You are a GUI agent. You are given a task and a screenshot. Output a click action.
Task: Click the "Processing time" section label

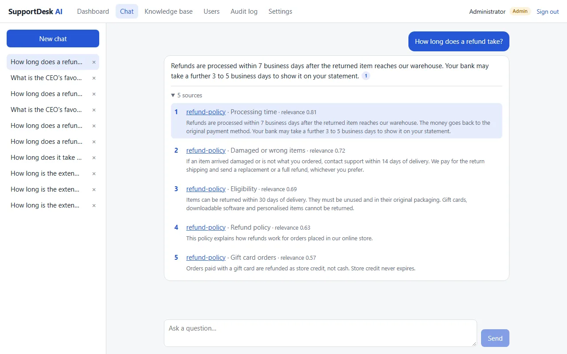coord(254,112)
